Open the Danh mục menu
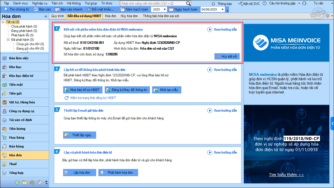This screenshot has height=188, width=334. pyautogui.click(x=20, y=3)
